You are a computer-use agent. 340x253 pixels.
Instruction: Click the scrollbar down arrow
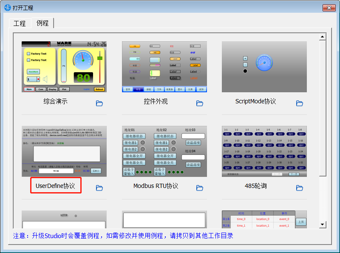[323, 225]
